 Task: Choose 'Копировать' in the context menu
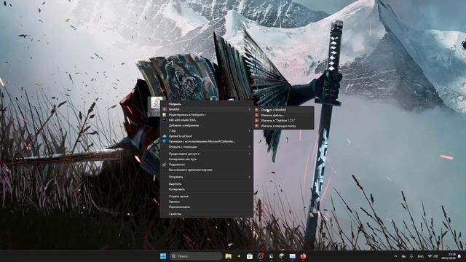click(x=207, y=189)
